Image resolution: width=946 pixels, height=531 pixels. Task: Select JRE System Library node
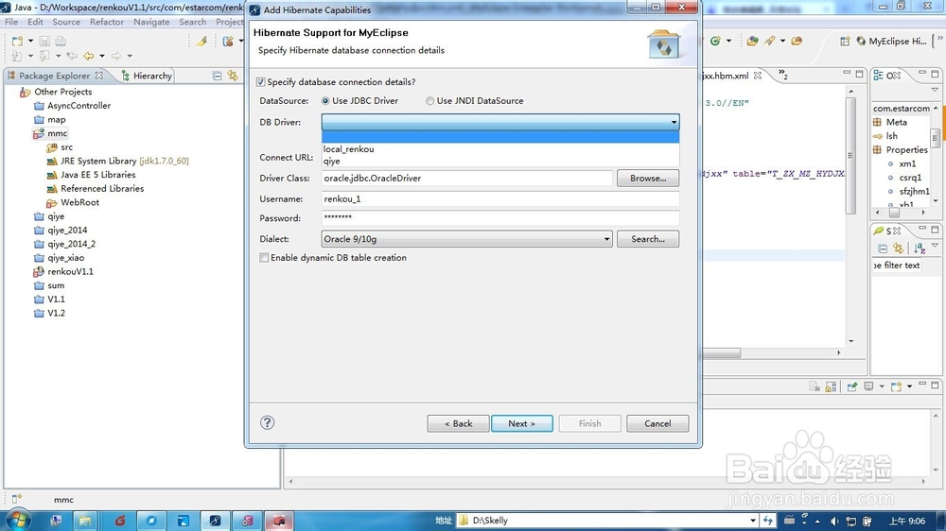[117, 161]
